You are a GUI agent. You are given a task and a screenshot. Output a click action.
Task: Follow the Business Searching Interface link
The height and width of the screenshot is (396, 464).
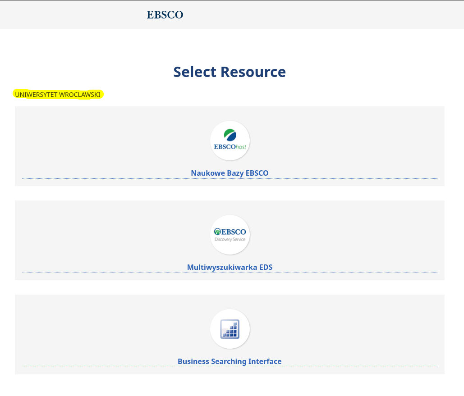point(230,361)
